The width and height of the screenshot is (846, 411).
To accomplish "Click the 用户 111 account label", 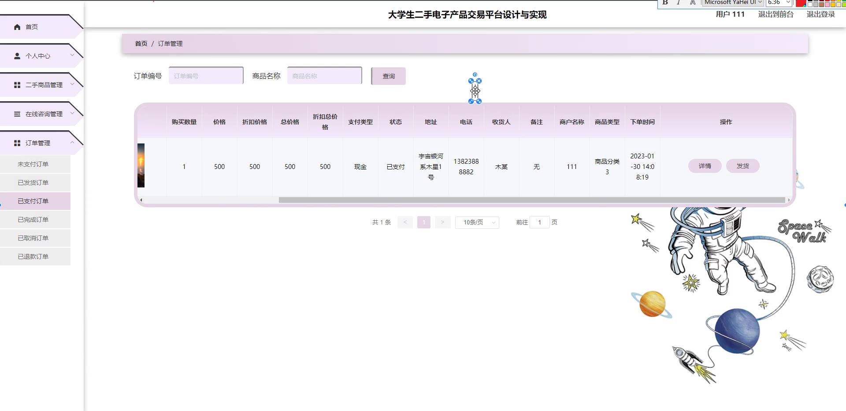I will click(x=730, y=14).
